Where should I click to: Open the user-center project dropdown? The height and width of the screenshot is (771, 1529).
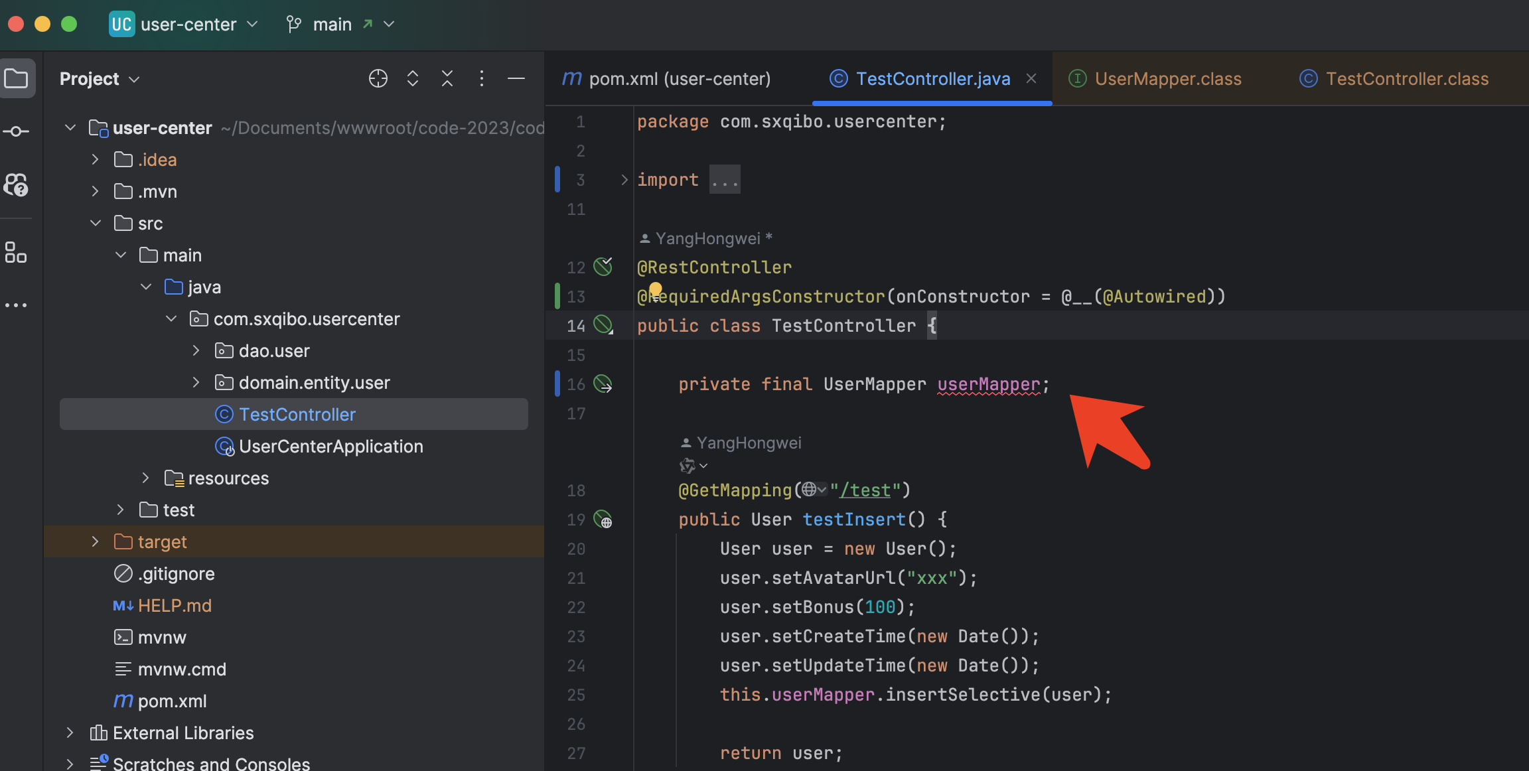[x=252, y=24]
